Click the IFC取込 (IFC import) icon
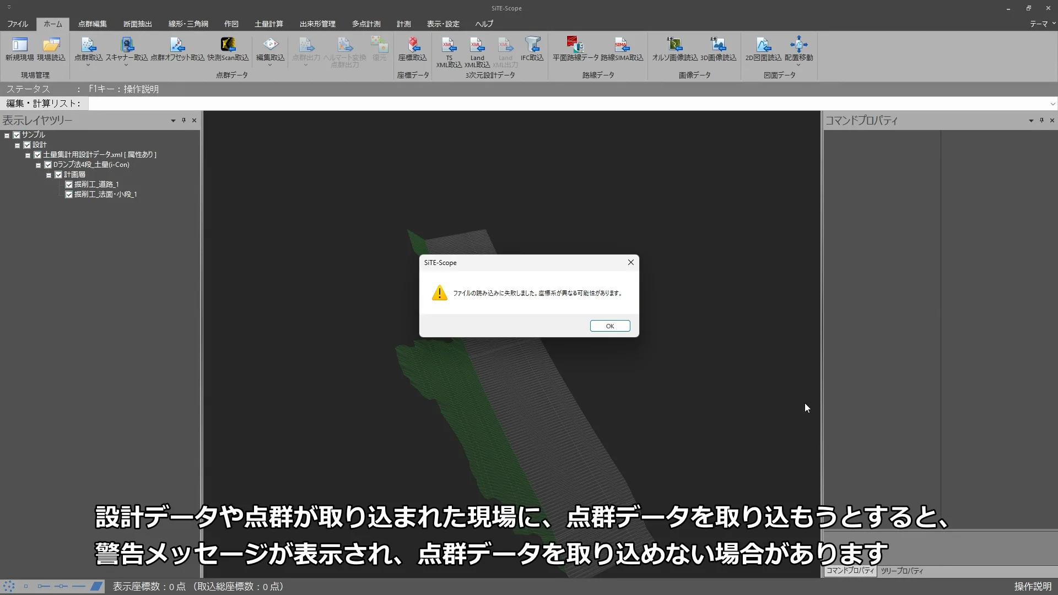Viewport: 1058px width, 595px height. tap(532, 45)
